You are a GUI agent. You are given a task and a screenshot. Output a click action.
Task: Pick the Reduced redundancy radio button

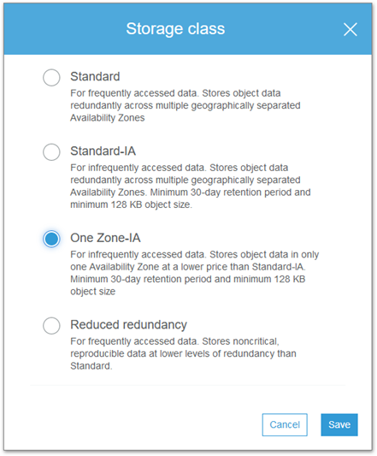pos(51,325)
